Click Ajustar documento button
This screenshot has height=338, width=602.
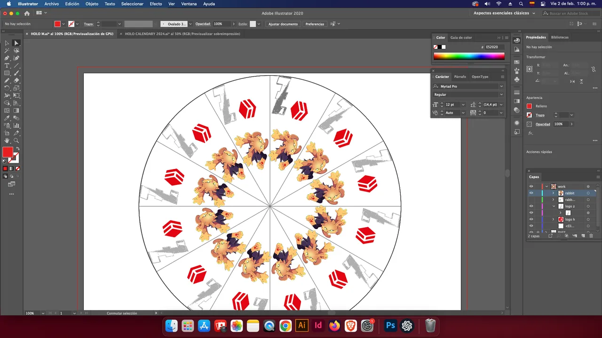tap(283, 24)
